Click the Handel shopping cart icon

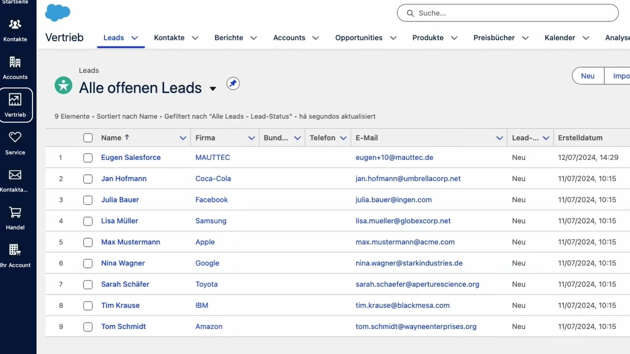15,213
